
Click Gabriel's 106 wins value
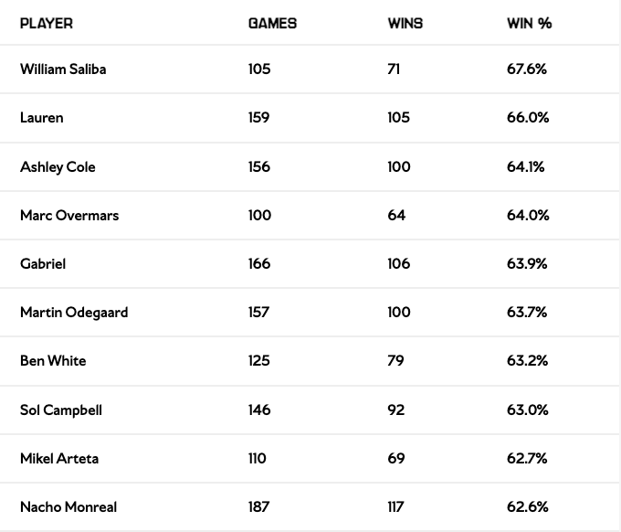[x=399, y=264]
